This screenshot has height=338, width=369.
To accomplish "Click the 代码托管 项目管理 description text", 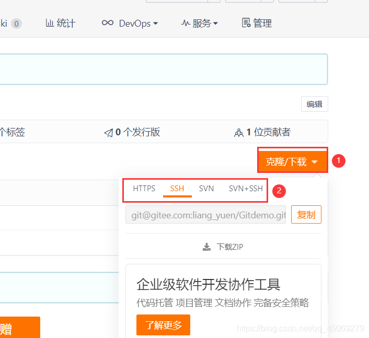I will coord(222,302).
